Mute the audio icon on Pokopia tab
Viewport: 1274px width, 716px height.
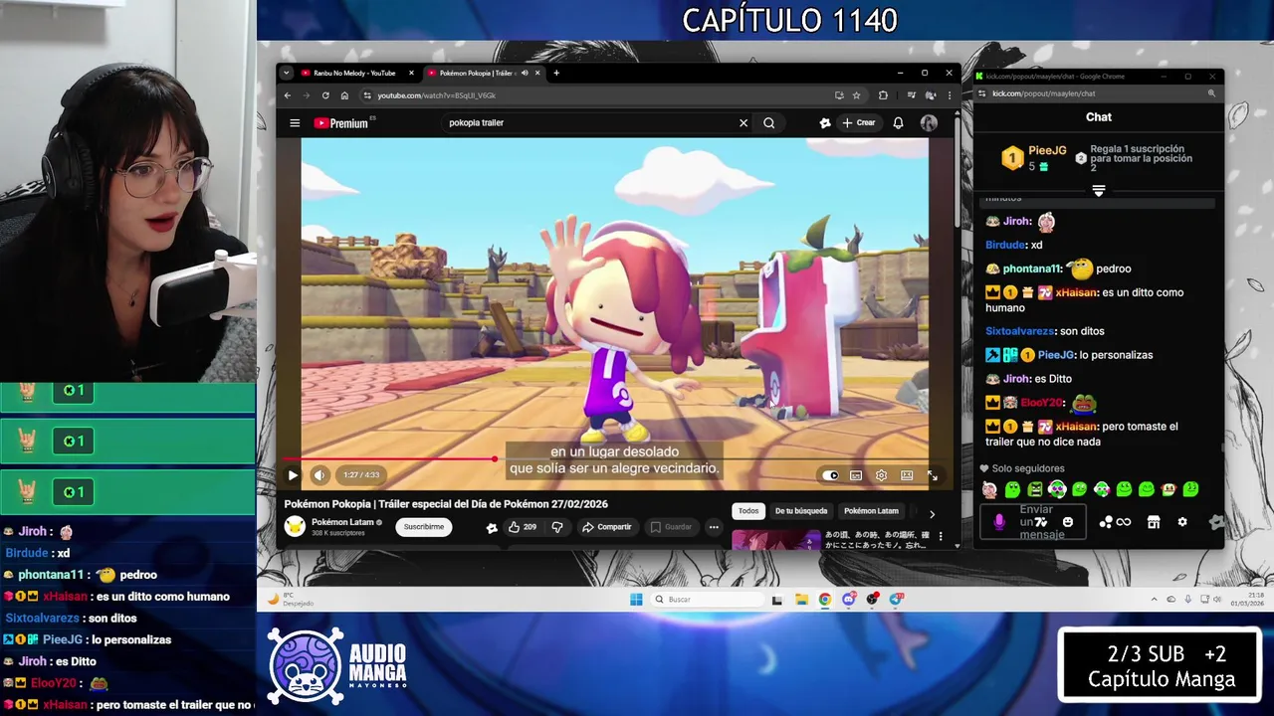pos(525,73)
